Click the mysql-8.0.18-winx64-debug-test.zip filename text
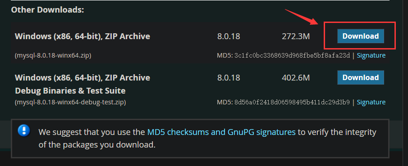Image resolution: width=408 pixels, height=166 pixels. click(70, 103)
